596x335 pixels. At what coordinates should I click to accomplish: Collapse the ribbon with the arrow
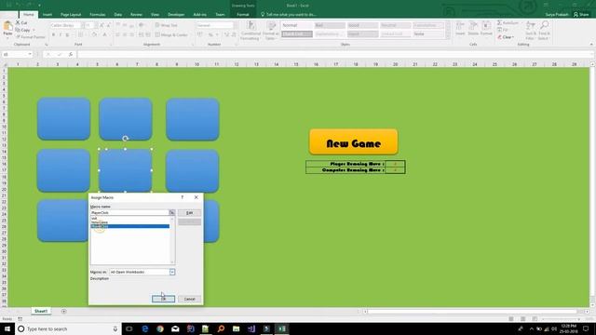pyautogui.click(x=591, y=45)
